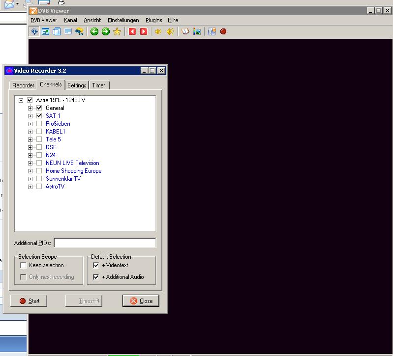The image size is (393, 356).
Task: Check the N24 channel checkbox
Action: point(39,155)
